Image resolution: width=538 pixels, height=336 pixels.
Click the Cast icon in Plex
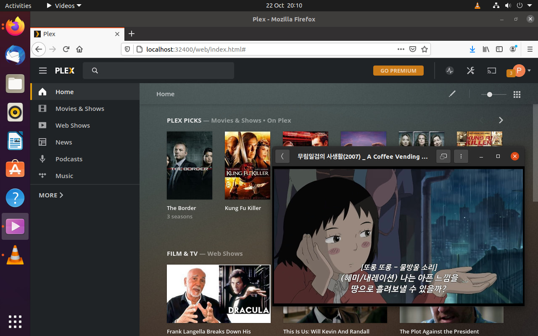pos(492,71)
